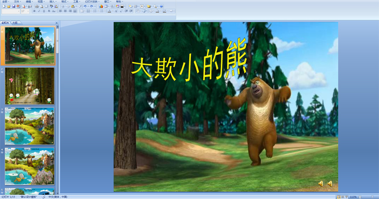Click the Format Painter brush icon
Screen dimensions: 379x199
tap(80, 7)
